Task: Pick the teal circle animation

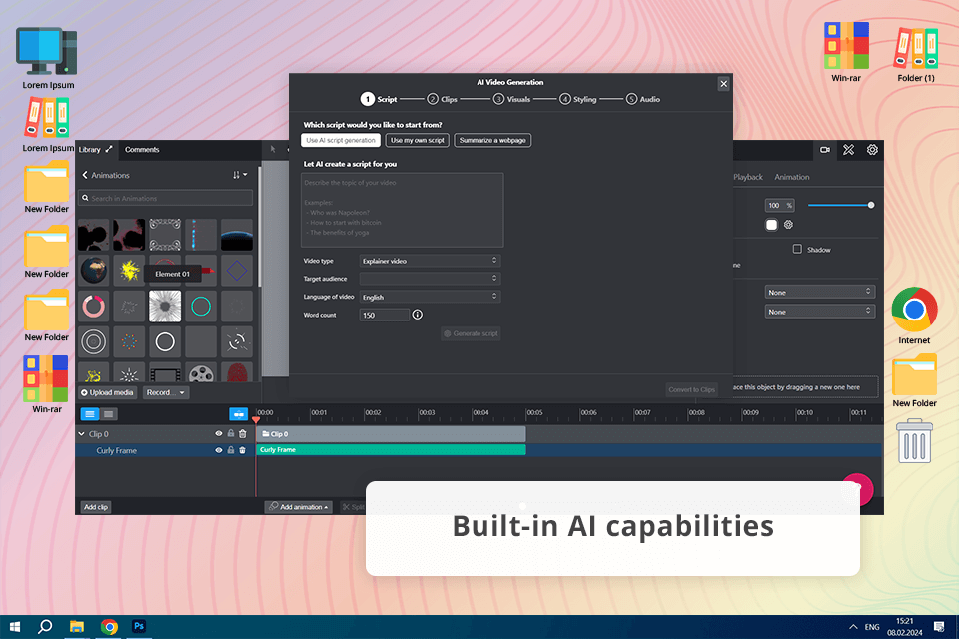Action: (201, 307)
